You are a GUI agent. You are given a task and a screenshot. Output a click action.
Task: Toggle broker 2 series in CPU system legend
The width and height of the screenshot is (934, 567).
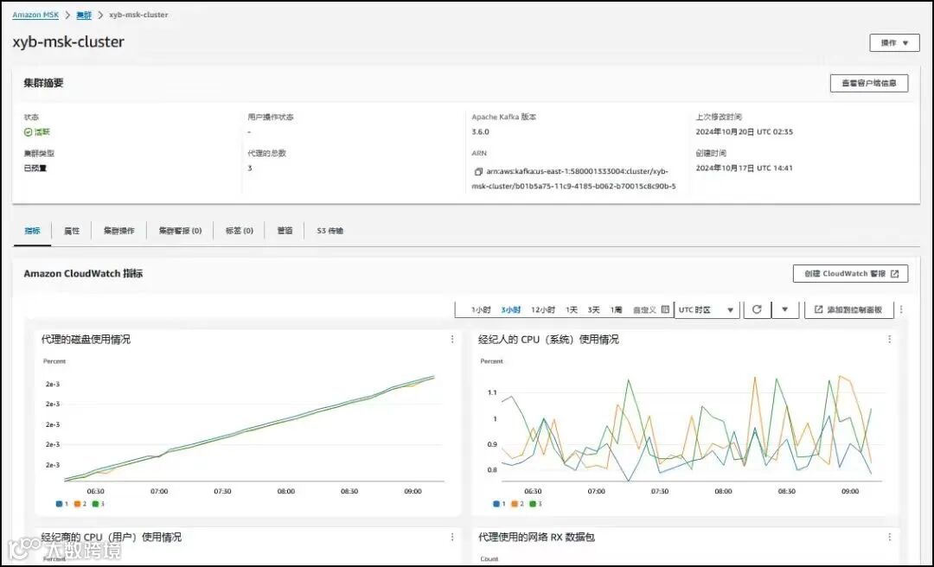pyautogui.click(x=518, y=504)
